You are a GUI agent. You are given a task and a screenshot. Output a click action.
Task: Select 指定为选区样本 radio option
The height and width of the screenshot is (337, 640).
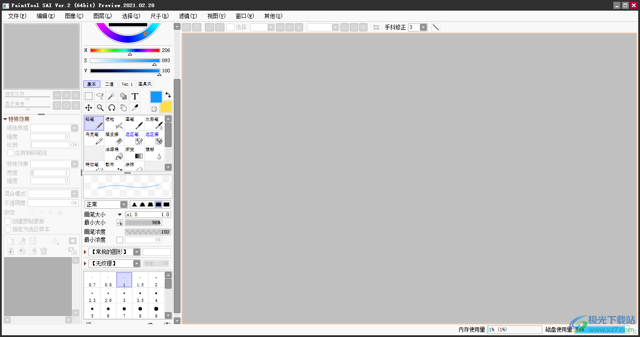pos(8,229)
